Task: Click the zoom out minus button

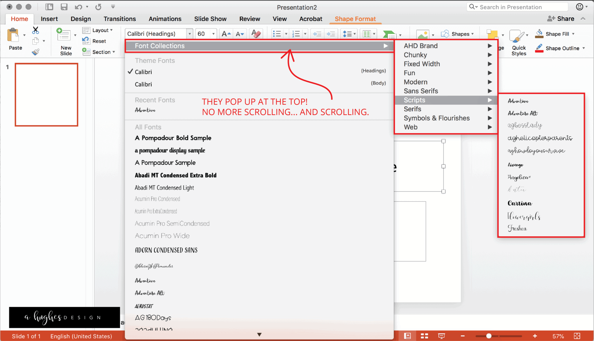Action: [463, 336]
